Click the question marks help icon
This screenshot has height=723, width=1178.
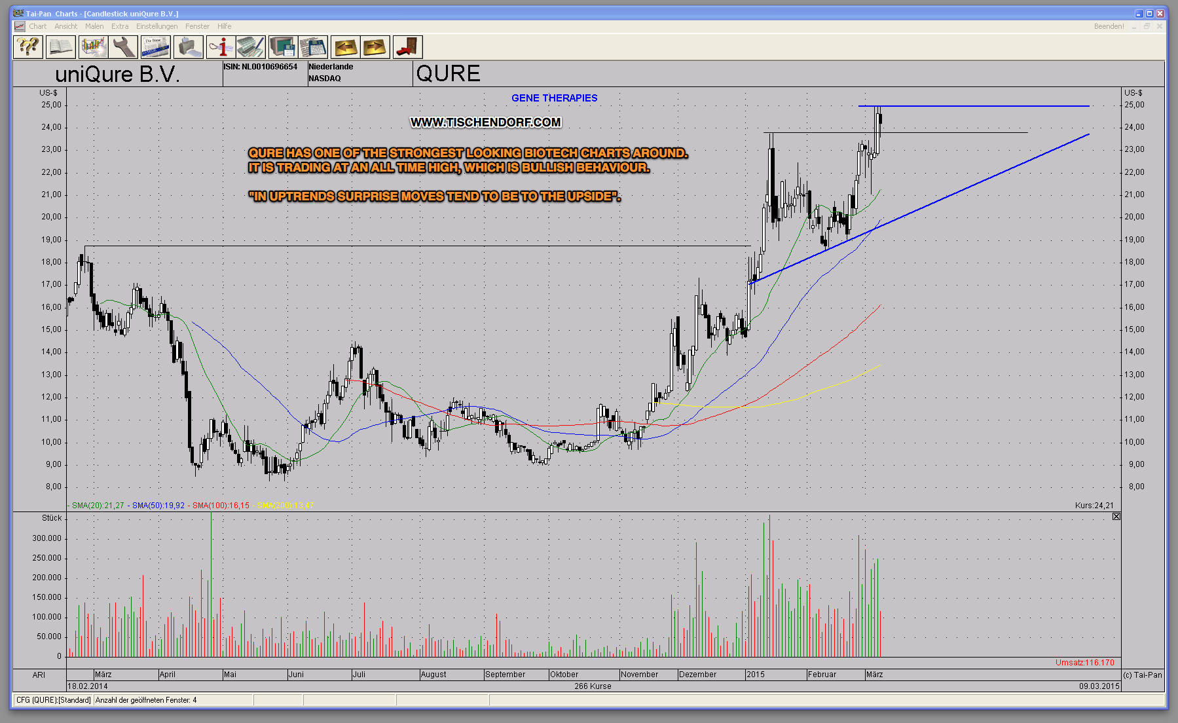pos(28,47)
